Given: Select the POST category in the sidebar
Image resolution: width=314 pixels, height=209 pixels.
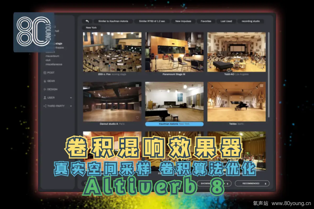Looking at the screenshot, I should pos(49,73).
